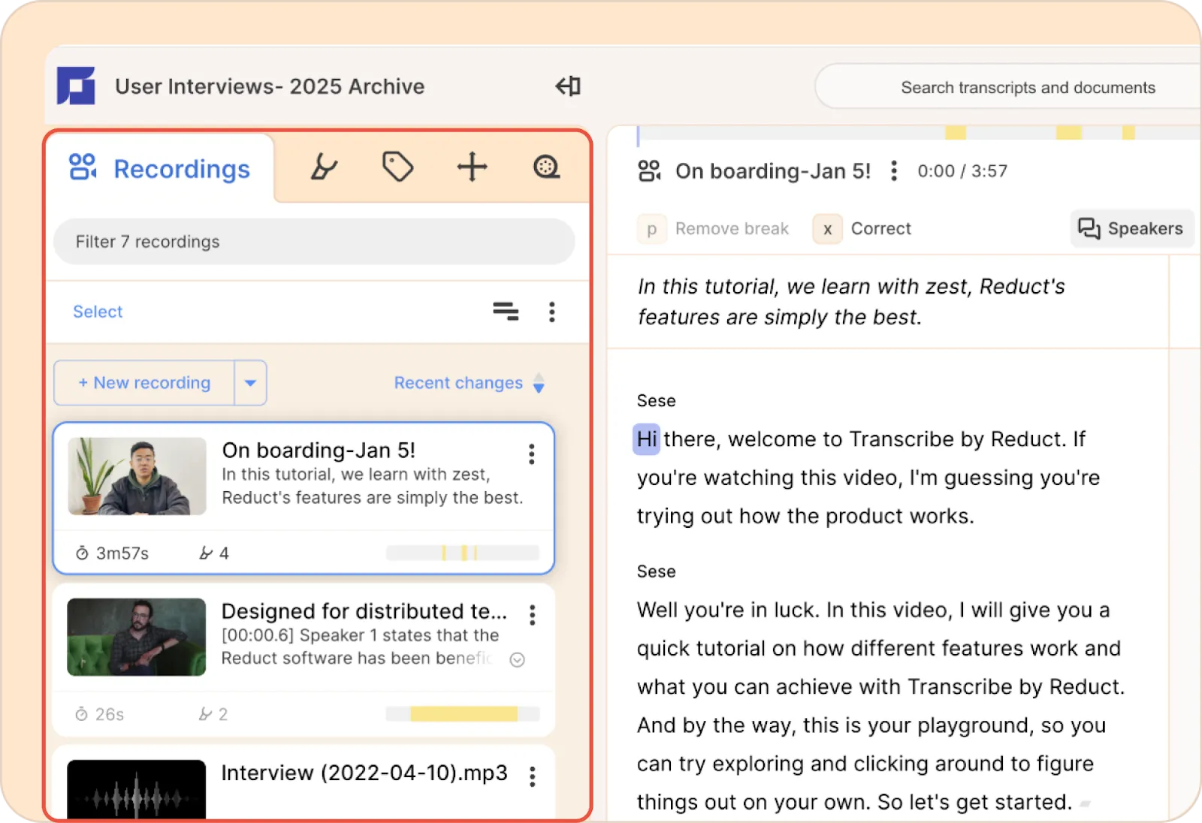
Task: Open the Designed for distributed video thumbnail
Action: pos(137,637)
